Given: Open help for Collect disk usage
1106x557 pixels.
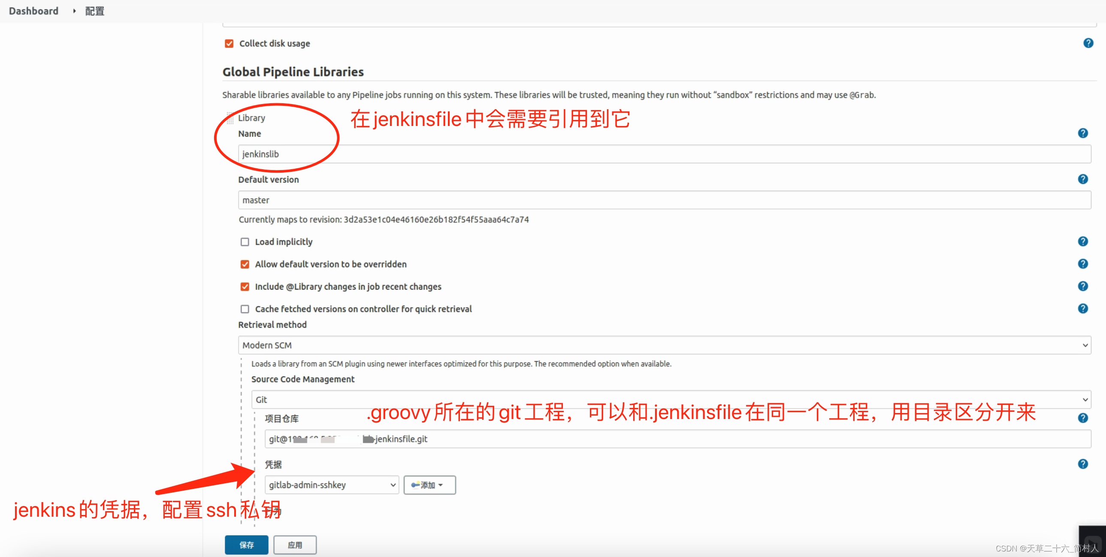Looking at the screenshot, I should pyautogui.click(x=1088, y=43).
